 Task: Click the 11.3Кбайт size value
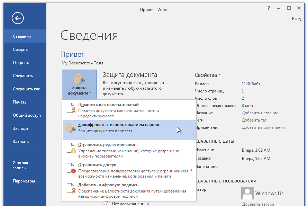click(x=251, y=84)
